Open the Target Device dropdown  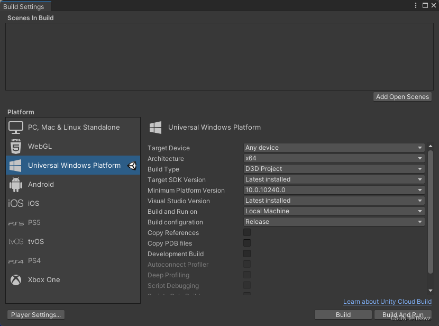pos(334,148)
